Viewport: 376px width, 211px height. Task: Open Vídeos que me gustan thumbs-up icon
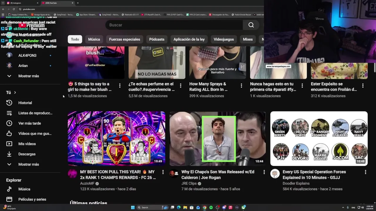[9, 134]
